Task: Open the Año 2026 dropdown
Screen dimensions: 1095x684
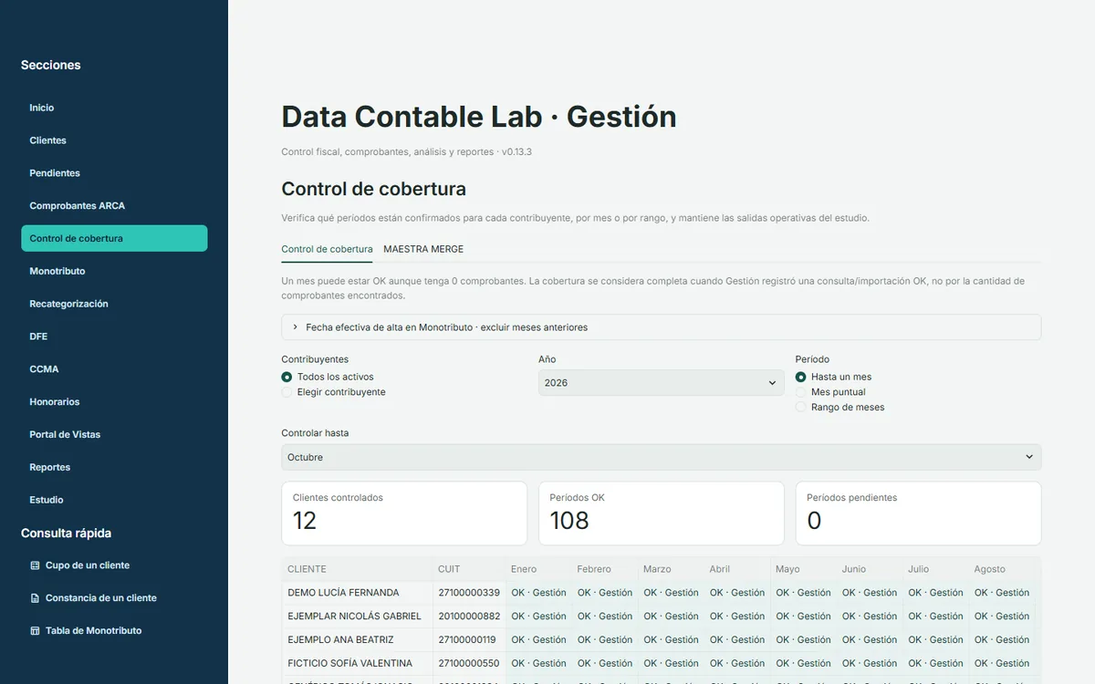Action: tap(661, 383)
